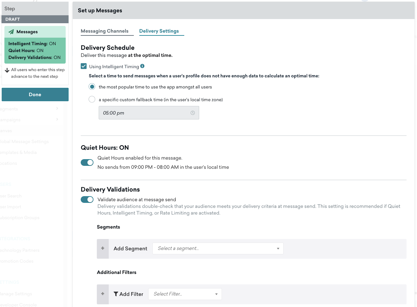This screenshot has width=417, height=307.
Task: Click the funnel icon next to Add Filter
Action: (x=116, y=294)
